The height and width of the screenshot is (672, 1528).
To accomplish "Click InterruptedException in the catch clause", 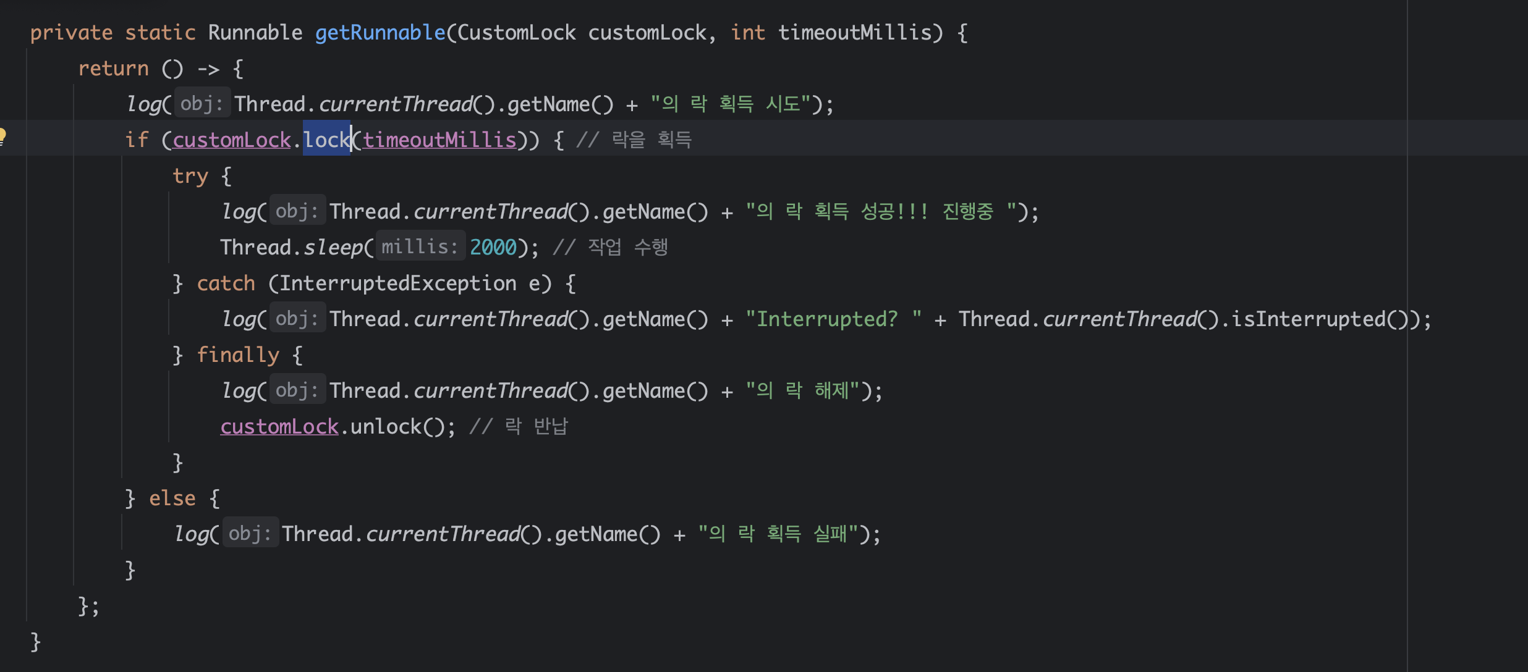I will point(397,283).
